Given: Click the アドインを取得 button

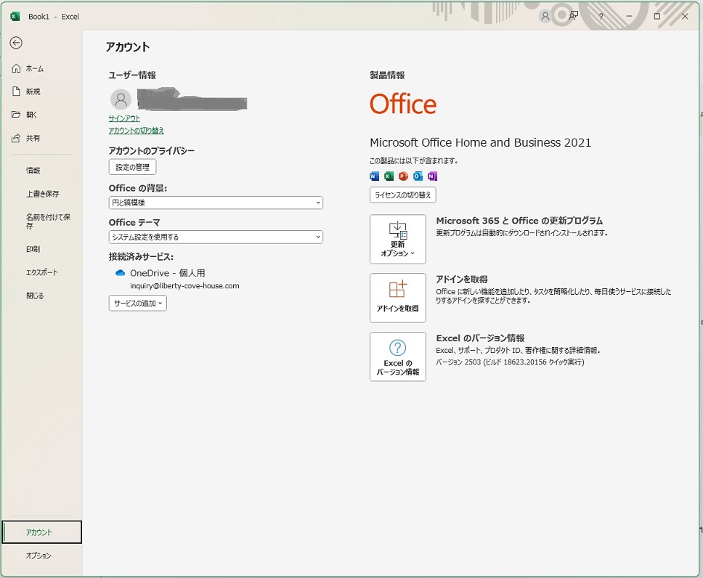Looking at the screenshot, I should [398, 298].
